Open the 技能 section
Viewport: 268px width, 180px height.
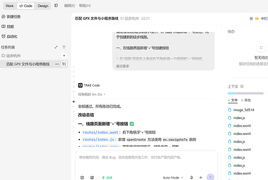[x=8, y=26]
